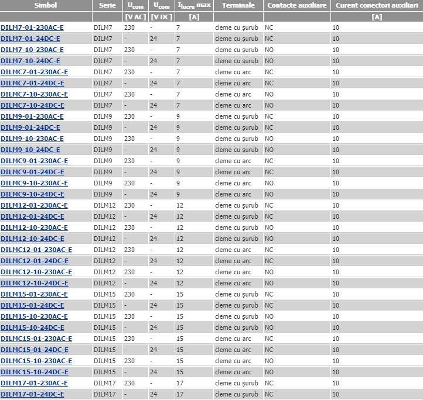Click the [V AC] unit header
Viewport: 423px width, 400px height.
coord(135,17)
